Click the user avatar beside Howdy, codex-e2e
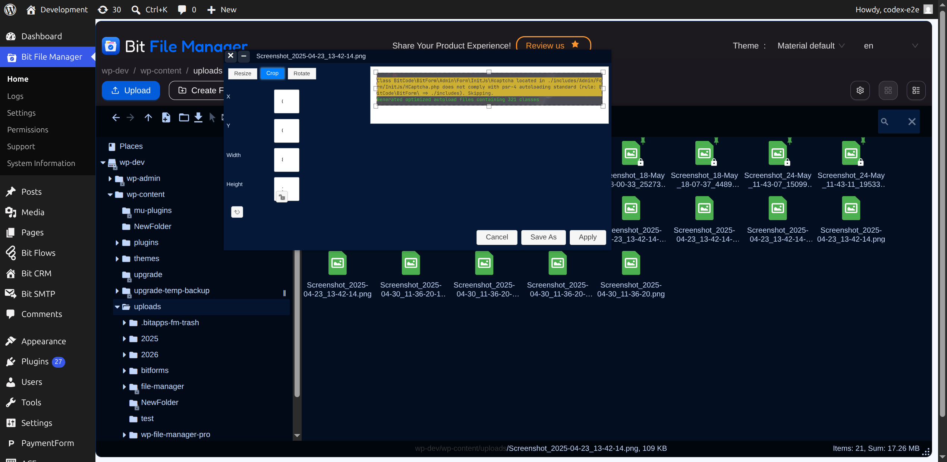947x462 pixels. pyautogui.click(x=928, y=10)
